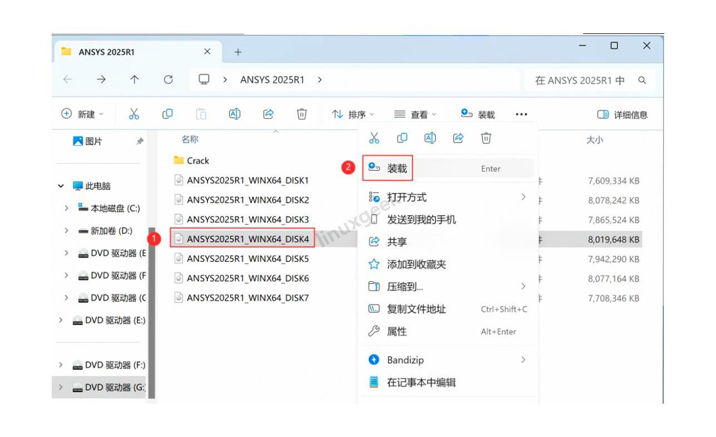Screen dimensions: 716x437
Task: Open 图片 in the sidebar
Action: (x=88, y=142)
